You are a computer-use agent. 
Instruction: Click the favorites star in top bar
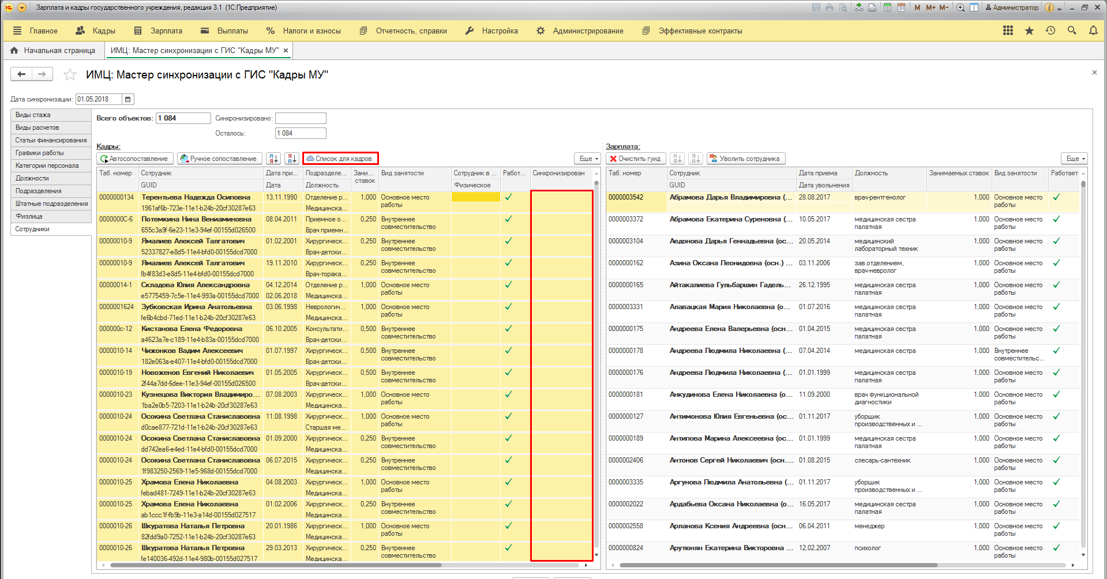pos(1029,31)
